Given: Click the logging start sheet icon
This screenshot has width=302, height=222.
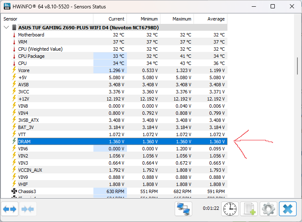Looking at the screenshot, I should [249, 209].
